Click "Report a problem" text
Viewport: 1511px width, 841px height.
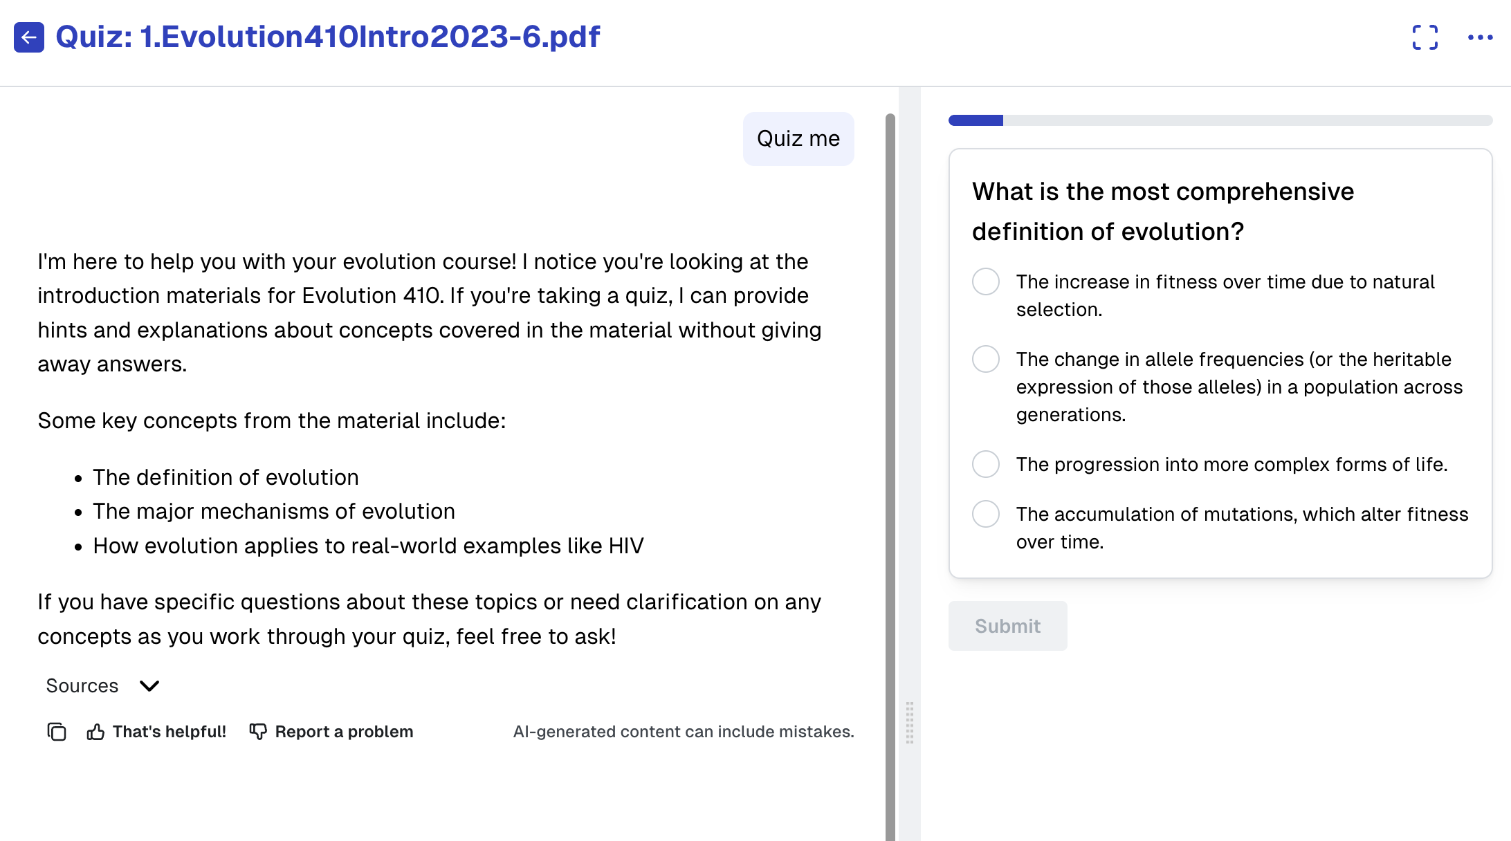(344, 732)
